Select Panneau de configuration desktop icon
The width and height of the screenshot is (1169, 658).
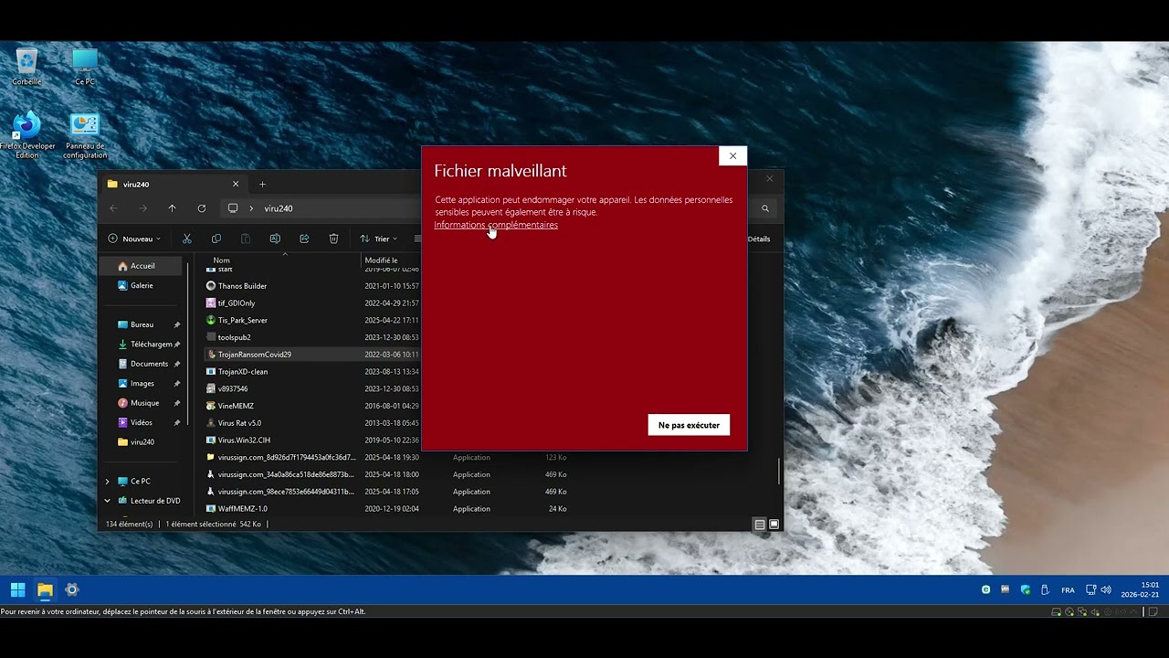85,135
